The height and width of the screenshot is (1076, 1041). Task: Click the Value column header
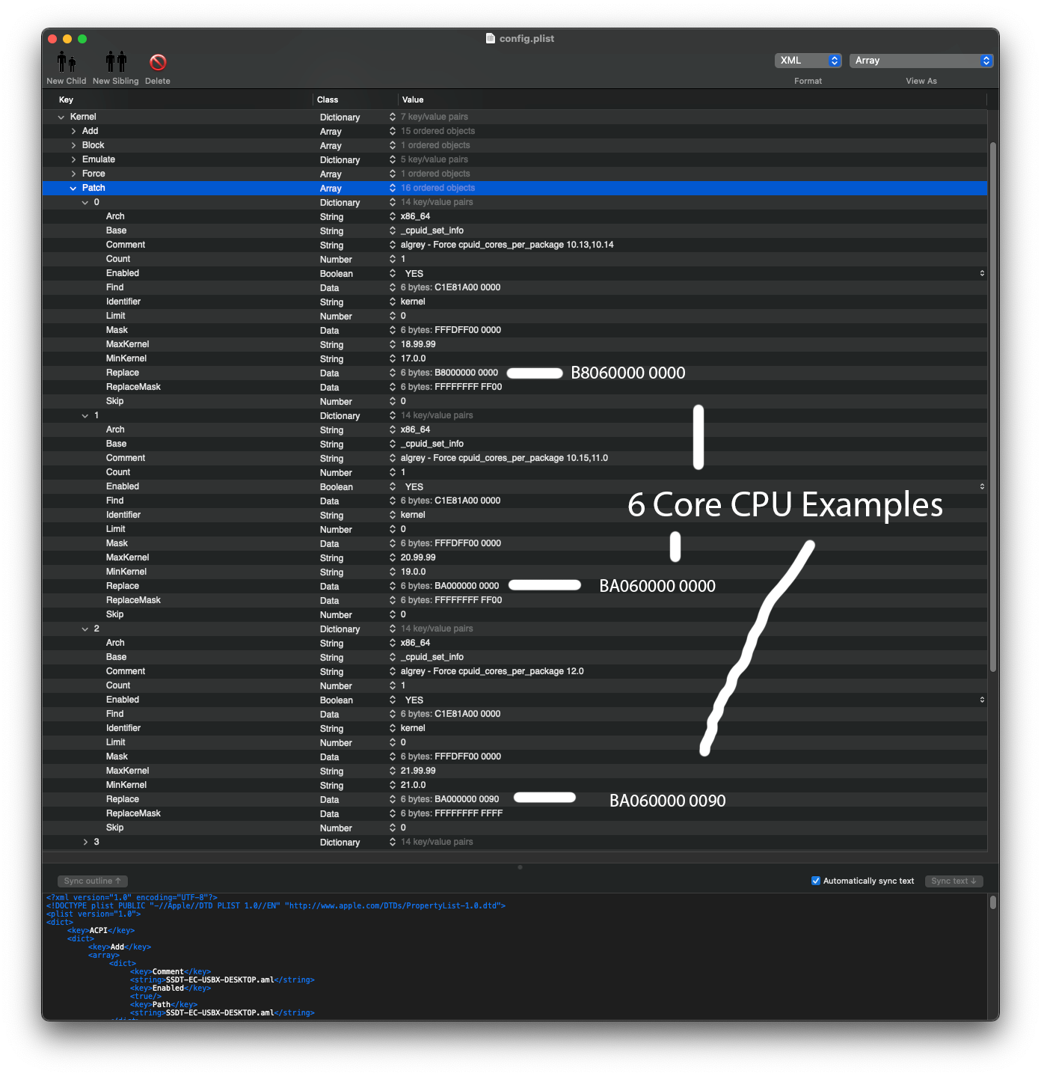[x=413, y=100]
